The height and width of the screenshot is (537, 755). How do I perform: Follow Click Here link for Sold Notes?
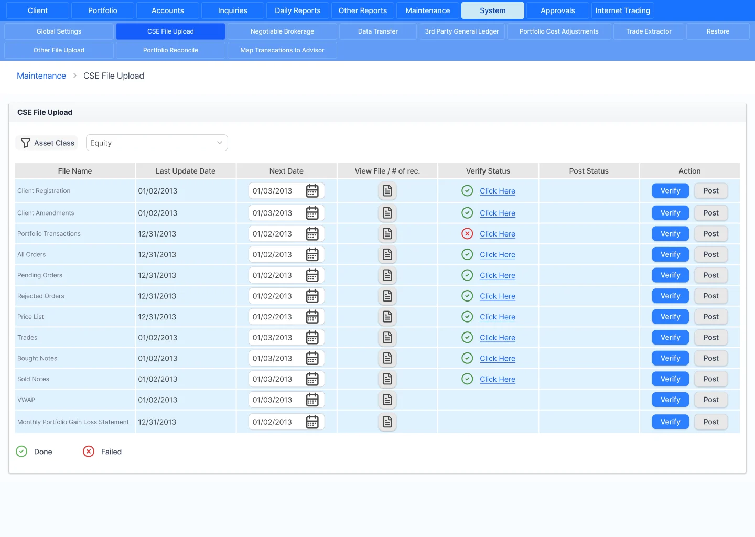click(x=498, y=379)
